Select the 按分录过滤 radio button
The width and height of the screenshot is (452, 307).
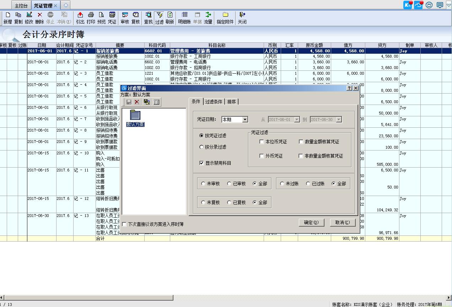pyautogui.click(x=202, y=147)
